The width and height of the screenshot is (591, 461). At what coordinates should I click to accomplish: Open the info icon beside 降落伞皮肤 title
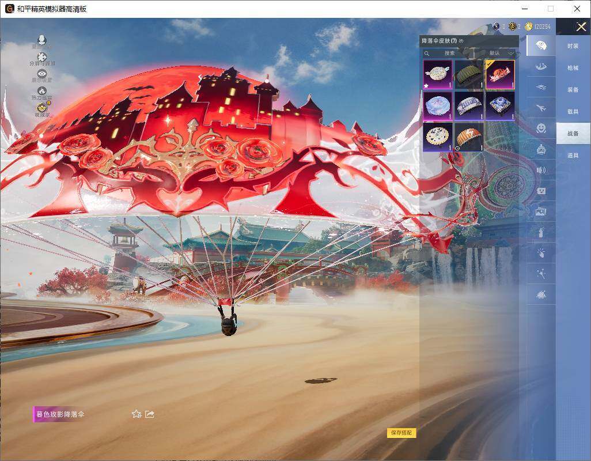click(x=461, y=41)
